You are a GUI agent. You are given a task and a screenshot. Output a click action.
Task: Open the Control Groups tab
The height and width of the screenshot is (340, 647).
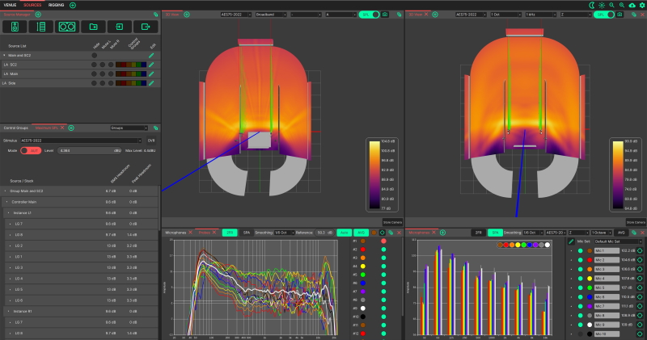(18, 128)
